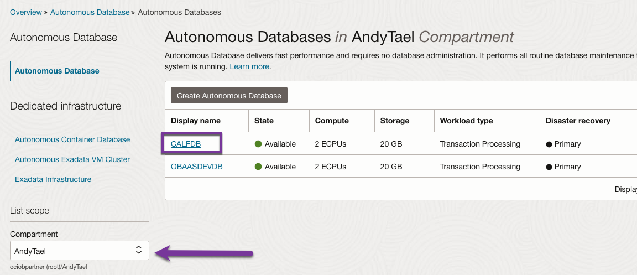637x275 pixels.
Task: Click black Primary status dot for CALFDB
Action: tap(549, 144)
